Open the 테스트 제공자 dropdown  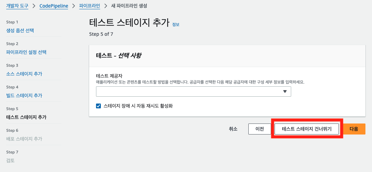(193, 92)
